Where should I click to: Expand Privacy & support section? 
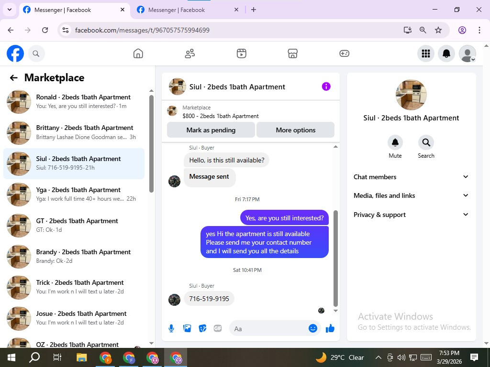(411, 215)
